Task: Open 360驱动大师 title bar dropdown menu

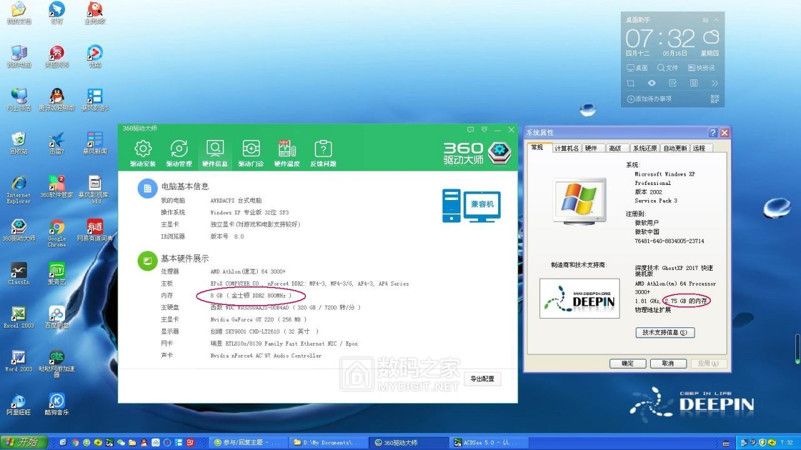Action: tap(484, 130)
